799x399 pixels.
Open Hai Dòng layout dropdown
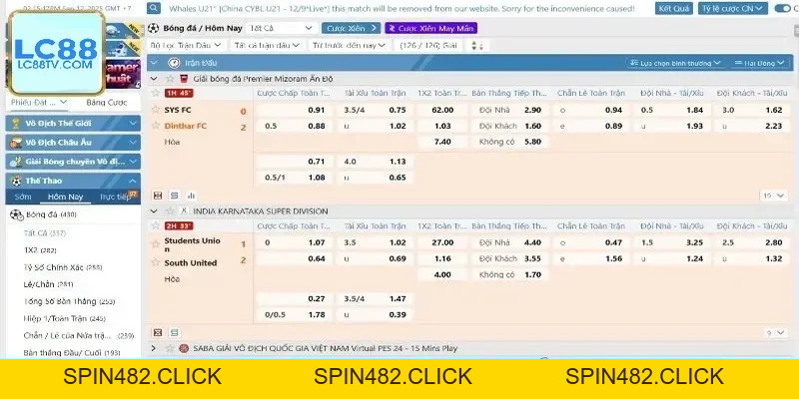(759, 63)
